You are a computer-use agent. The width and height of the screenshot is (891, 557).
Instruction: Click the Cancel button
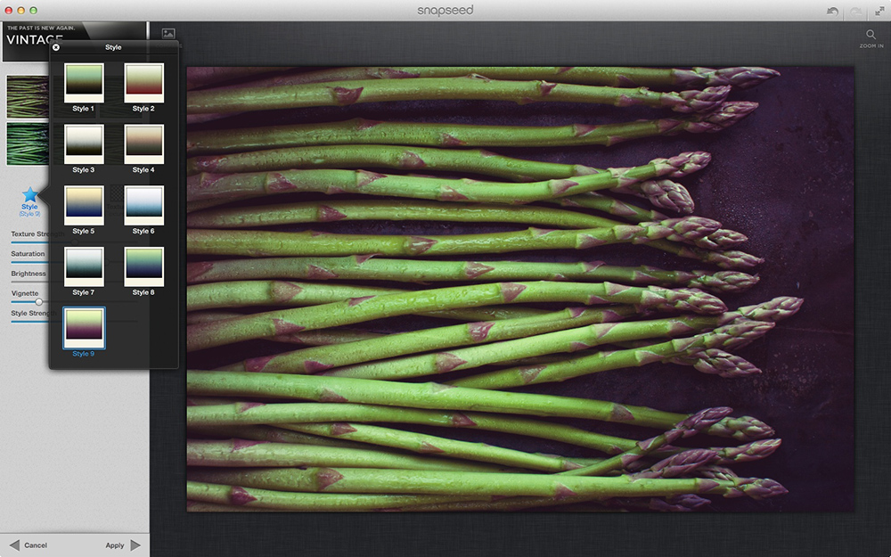coord(36,545)
